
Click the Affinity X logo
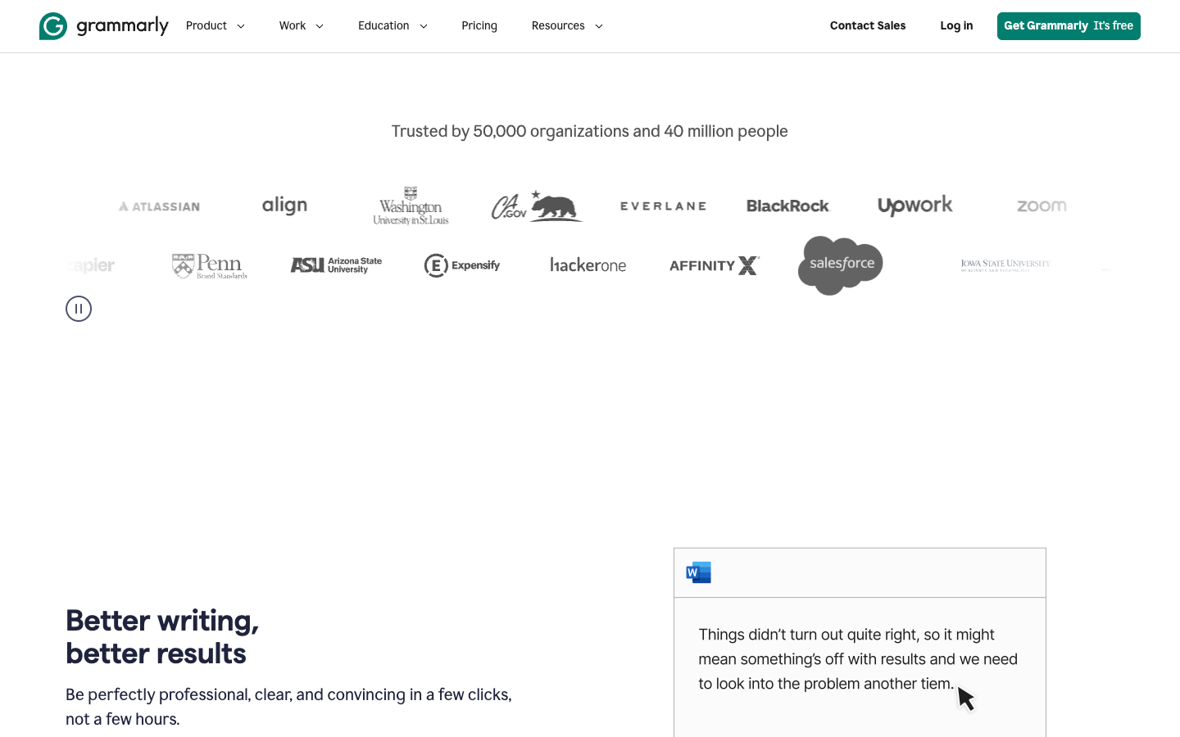[715, 265]
